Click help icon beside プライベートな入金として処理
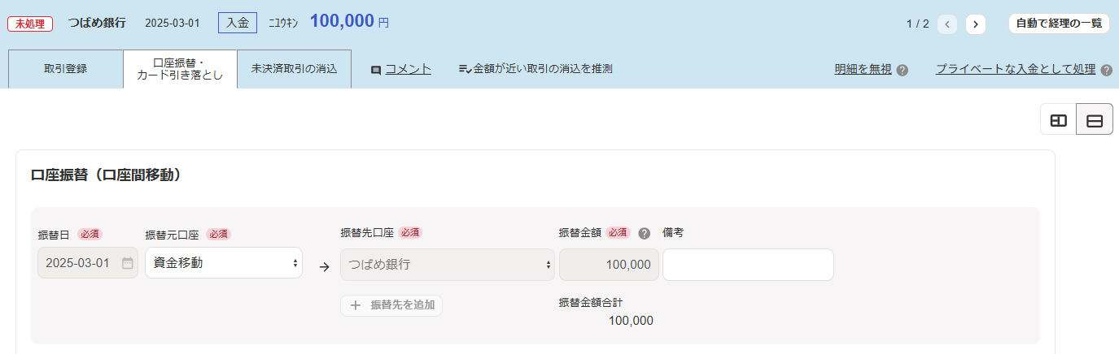Viewport: 1119px width, 354px height. pos(1106,71)
